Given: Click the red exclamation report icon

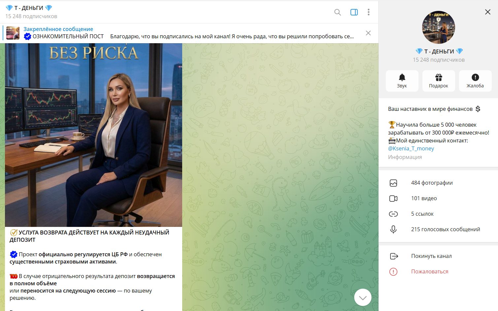Looking at the screenshot, I should pyautogui.click(x=393, y=272).
